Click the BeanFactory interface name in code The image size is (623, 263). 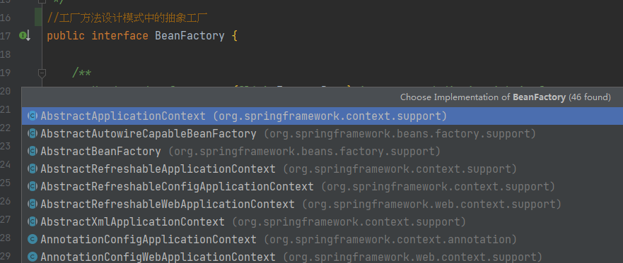(x=190, y=36)
